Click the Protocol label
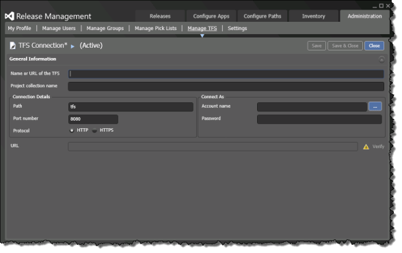This screenshot has width=402, height=253. [21, 131]
